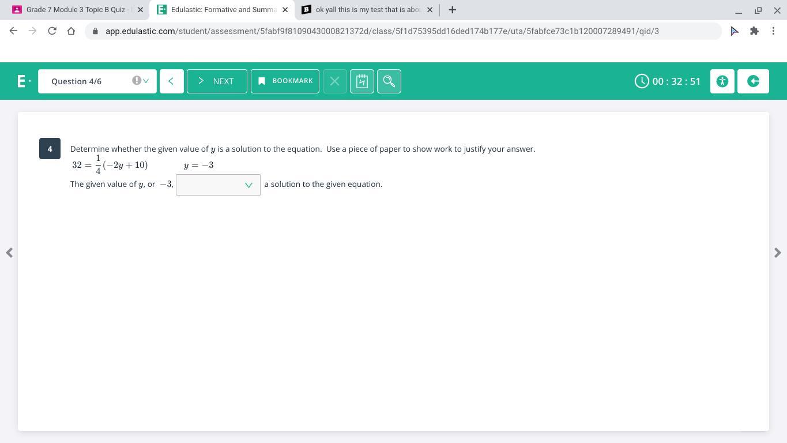Click the cross-out answers X tool
The width and height of the screenshot is (787, 443).
point(335,81)
